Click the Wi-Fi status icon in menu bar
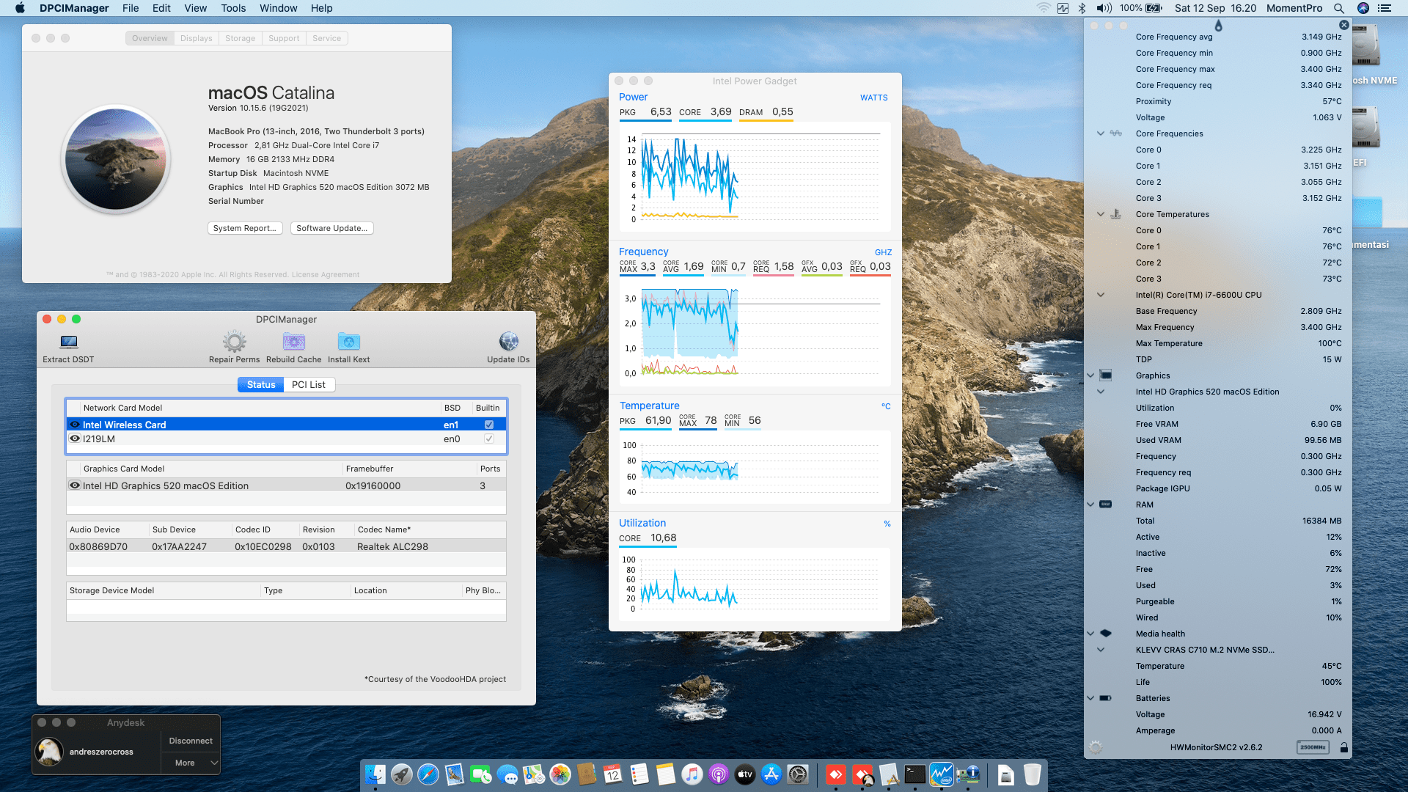The width and height of the screenshot is (1408, 792). (1044, 8)
